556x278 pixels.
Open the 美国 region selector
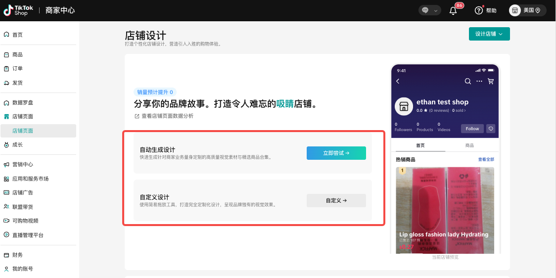point(528,10)
